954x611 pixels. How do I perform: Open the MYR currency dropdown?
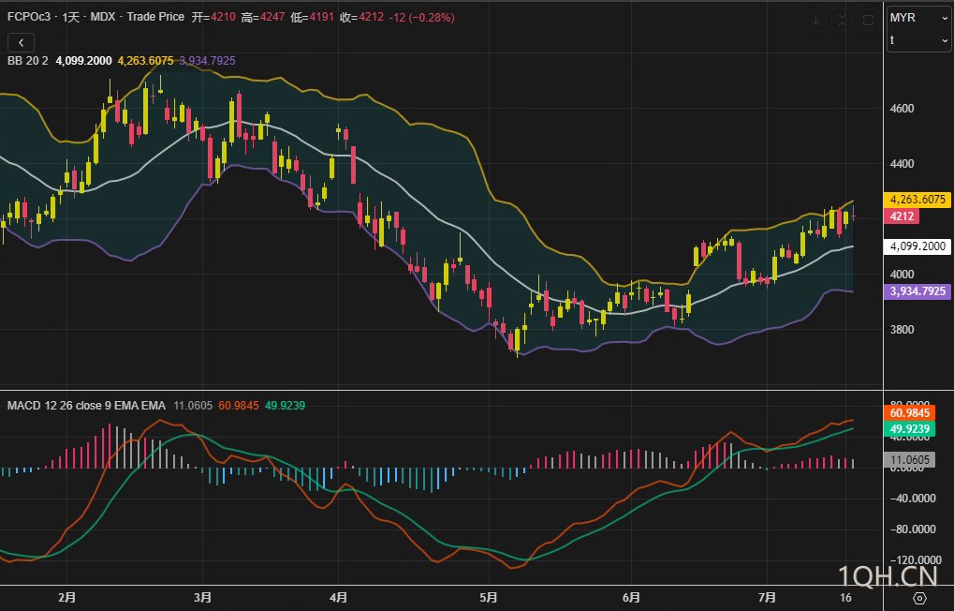[x=918, y=18]
